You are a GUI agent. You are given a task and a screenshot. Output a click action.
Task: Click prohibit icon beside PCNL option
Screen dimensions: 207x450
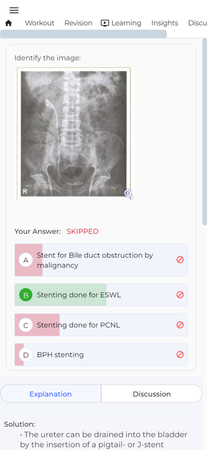[180, 325]
